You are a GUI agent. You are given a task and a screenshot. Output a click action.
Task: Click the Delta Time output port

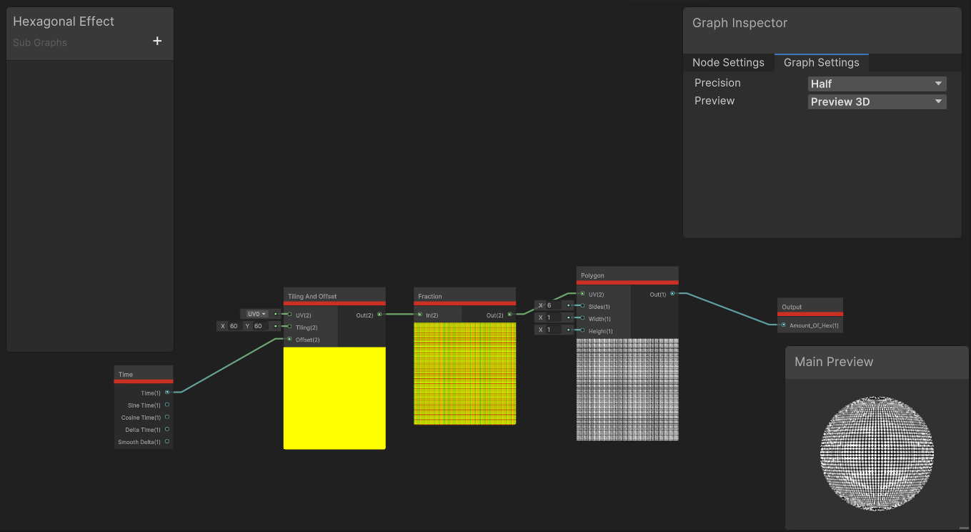tap(166, 429)
